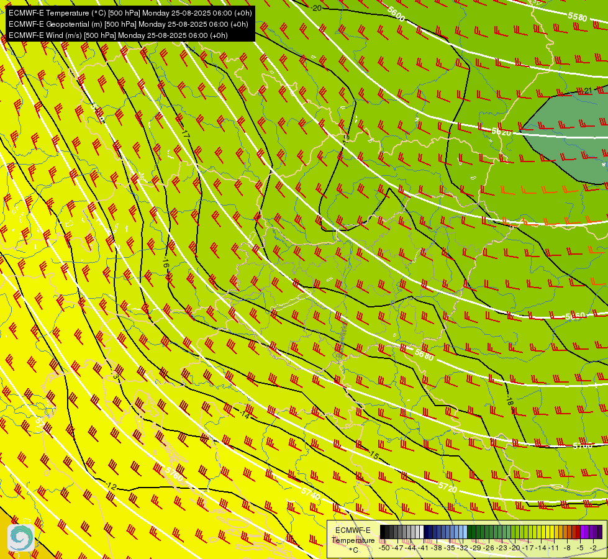The image size is (608, 559).
Task: Click the 5660 geopotential contour label
Action: (575, 316)
